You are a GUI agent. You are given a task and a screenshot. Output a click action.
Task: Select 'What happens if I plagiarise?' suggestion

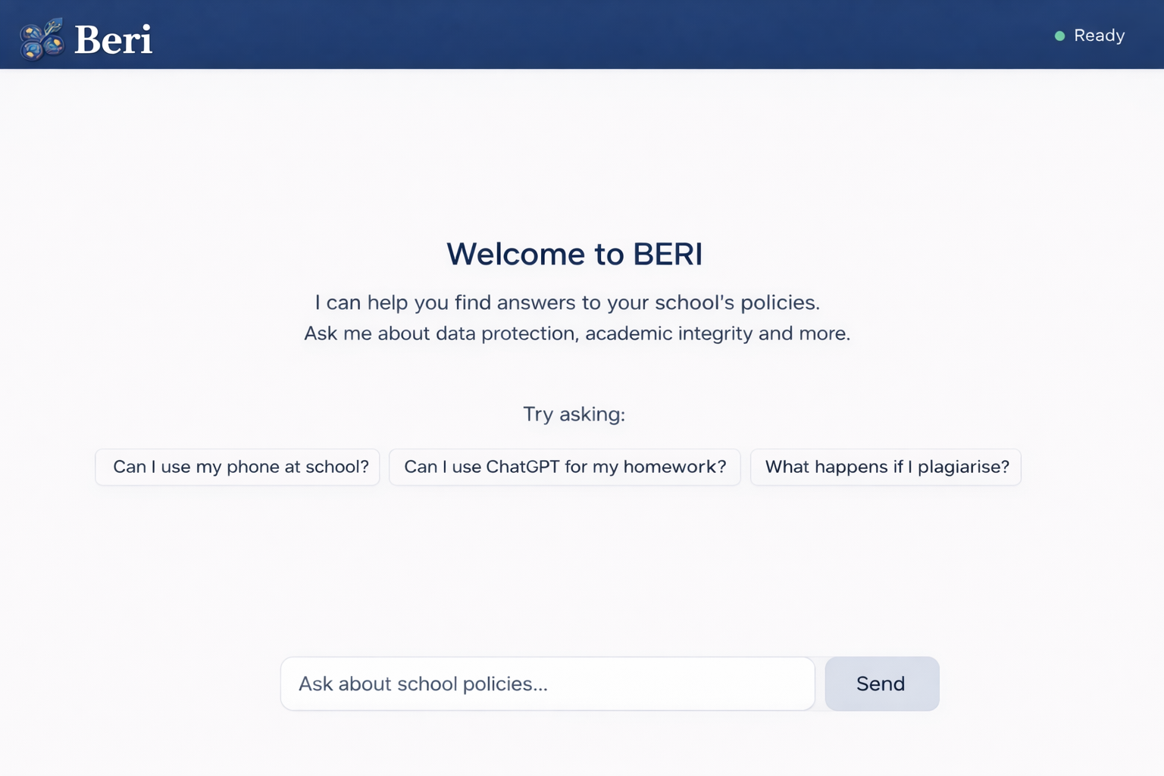pyautogui.click(x=885, y=467)
